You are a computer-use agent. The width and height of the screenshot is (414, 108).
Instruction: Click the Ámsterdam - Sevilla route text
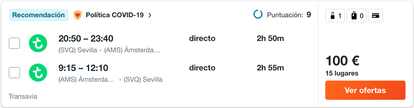(x=110, y=79)
